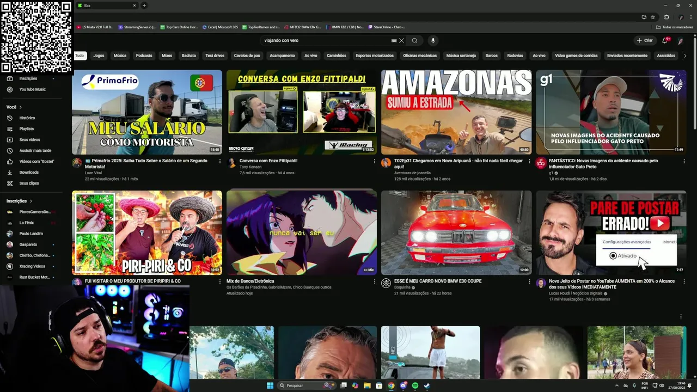Open options menu for FANTÁSTICO Gato Preto video
Screen dimensions: 697x392
tap(684, 161)
